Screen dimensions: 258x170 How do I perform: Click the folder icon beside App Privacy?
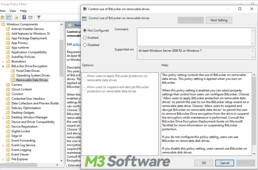8,43
